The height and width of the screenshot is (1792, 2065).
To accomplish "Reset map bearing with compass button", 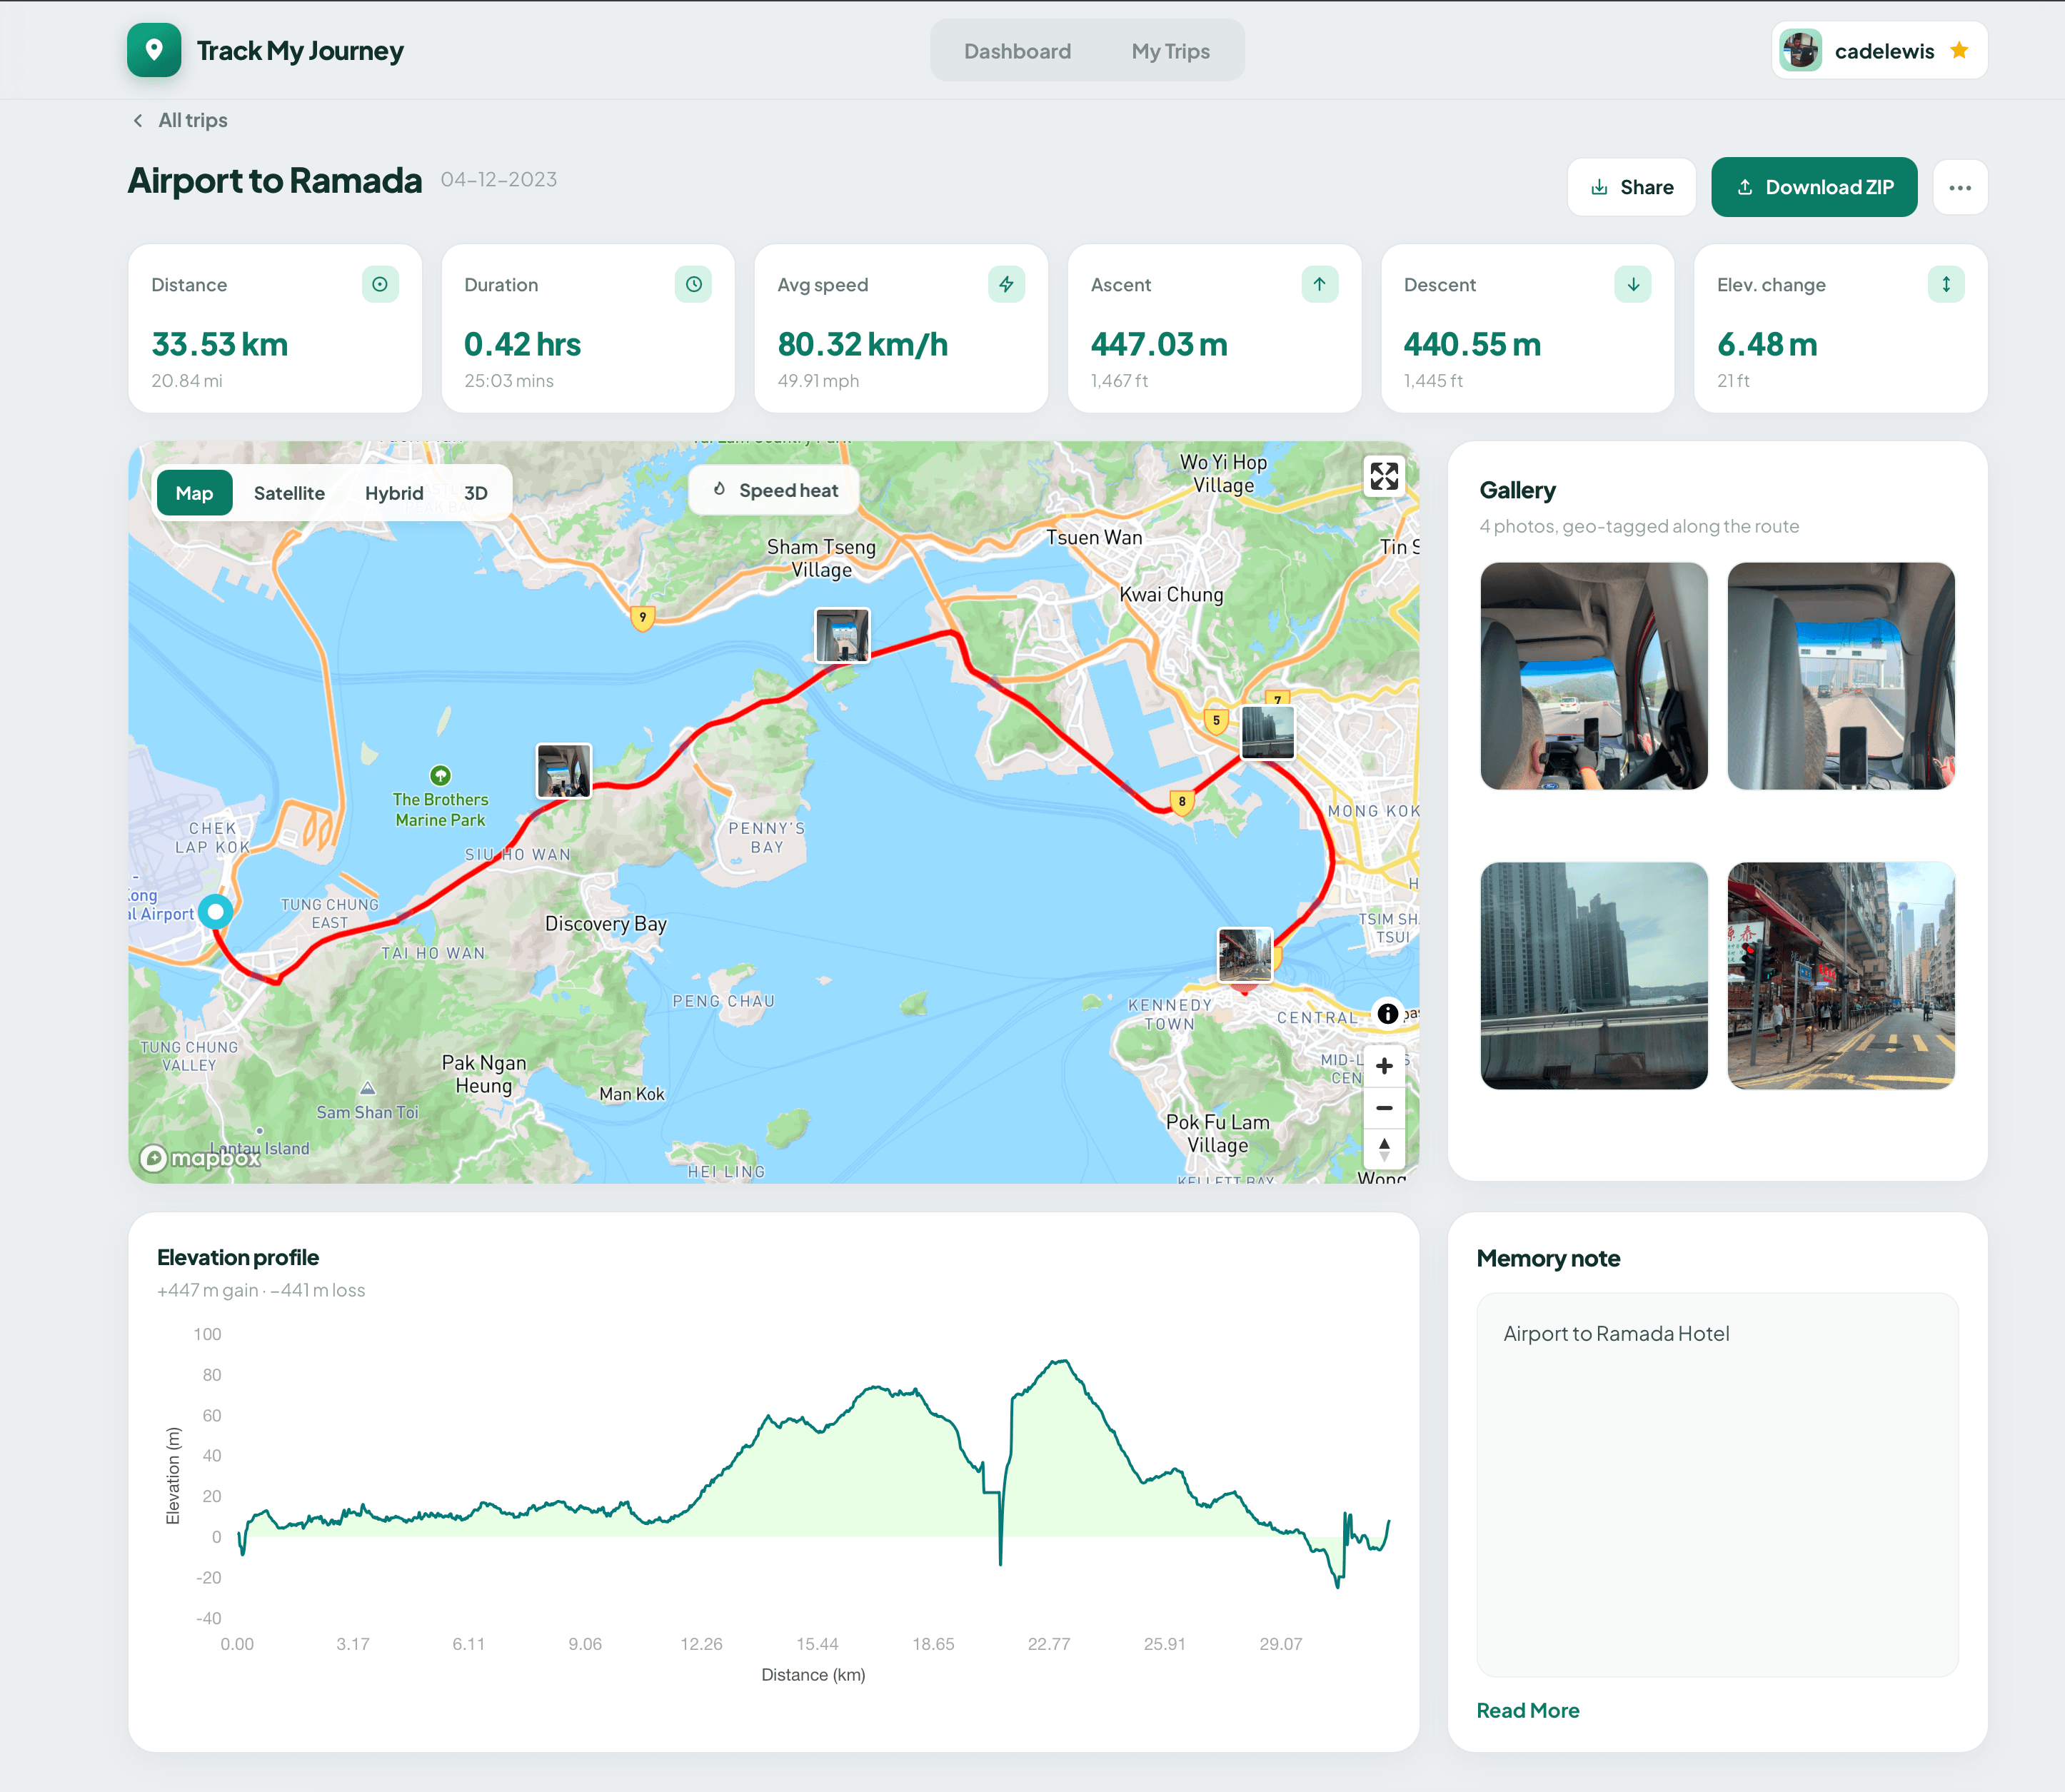I will click(1384, 1149).
